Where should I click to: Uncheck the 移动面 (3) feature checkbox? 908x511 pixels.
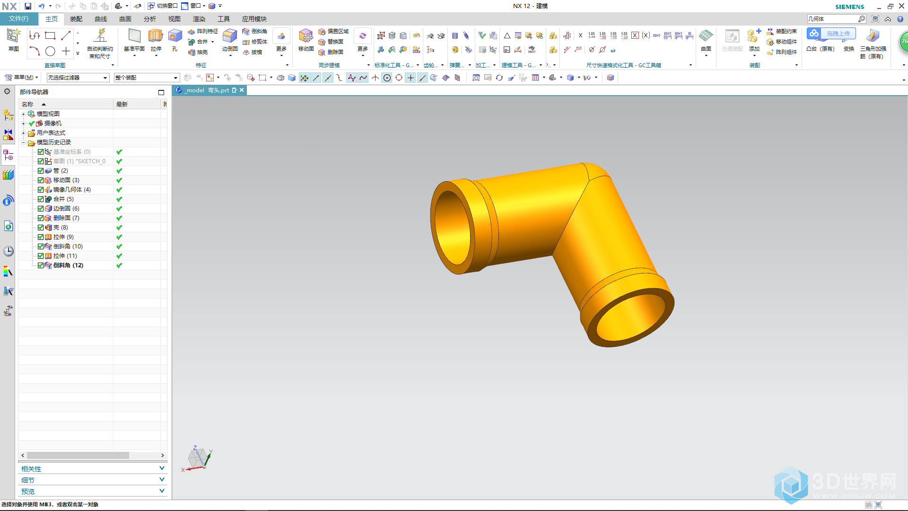click(x=41, y=180)
